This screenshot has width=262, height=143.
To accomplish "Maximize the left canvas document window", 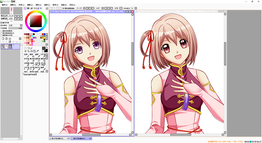I will coord(129,11).
